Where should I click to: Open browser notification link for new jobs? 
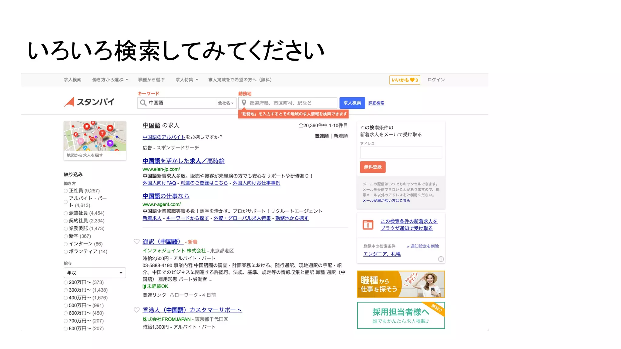point(409,225)
